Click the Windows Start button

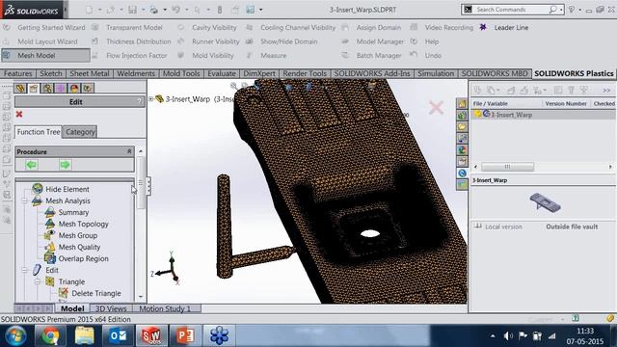tap(15, 336)
